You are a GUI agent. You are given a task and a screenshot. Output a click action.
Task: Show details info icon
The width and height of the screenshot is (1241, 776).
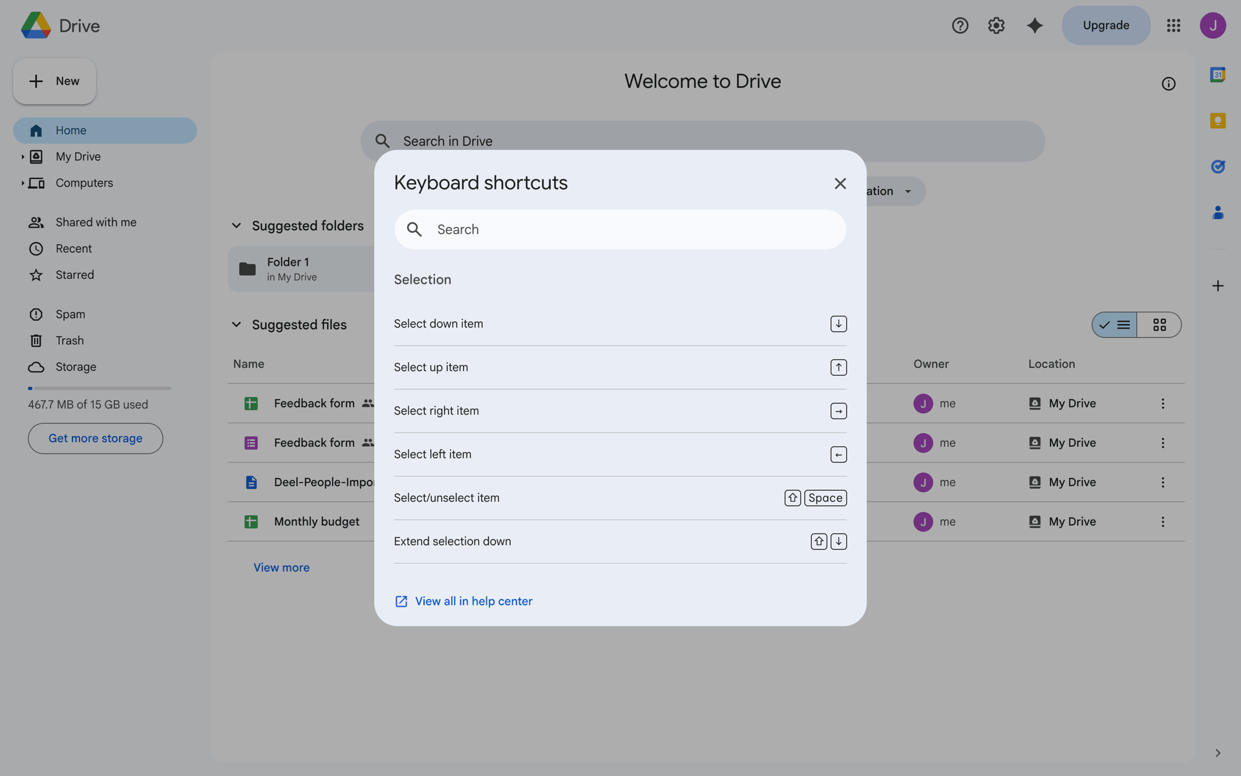1169,84
